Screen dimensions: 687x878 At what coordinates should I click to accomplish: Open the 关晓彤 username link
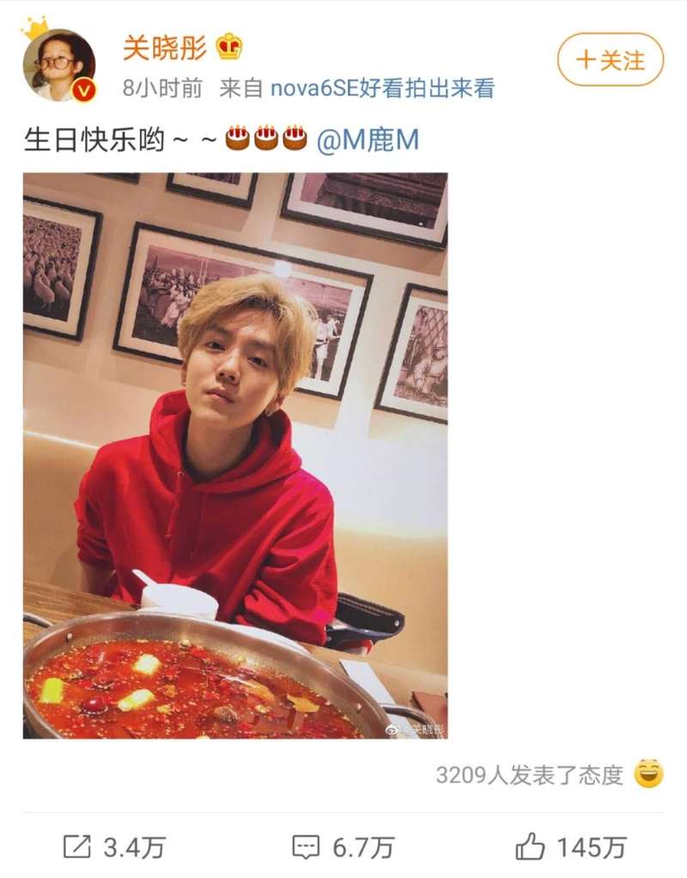pyautogui.click(x=165, y=47)
